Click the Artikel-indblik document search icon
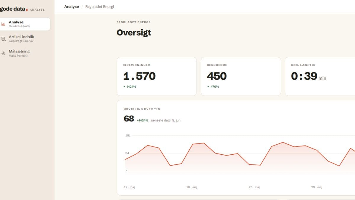 pyautogui.click(x=3, y=39)
